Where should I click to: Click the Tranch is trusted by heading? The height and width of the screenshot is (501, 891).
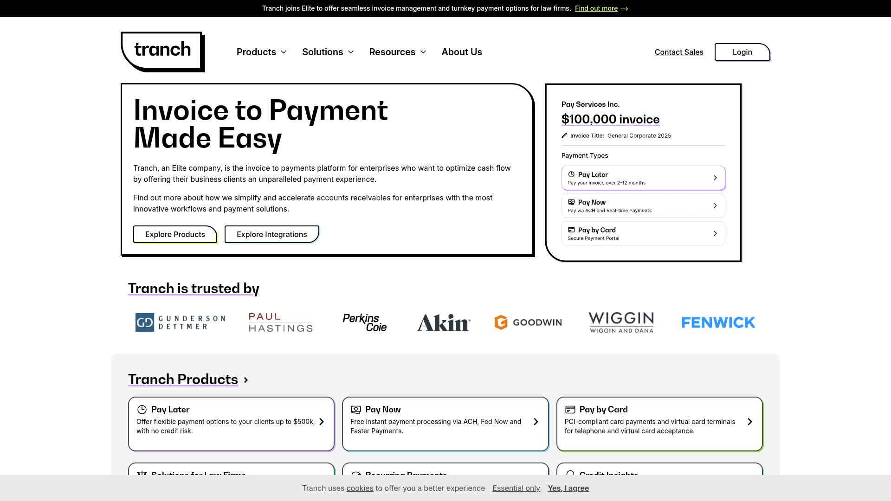click(194, 289)
